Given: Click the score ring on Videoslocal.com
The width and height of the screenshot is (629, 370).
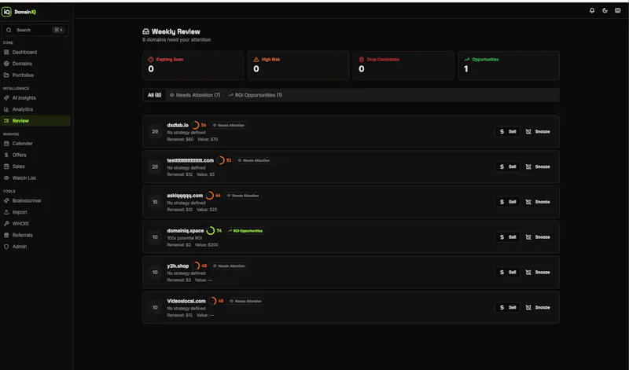Looking at the screenshot, I should click(x=212, y=301).
